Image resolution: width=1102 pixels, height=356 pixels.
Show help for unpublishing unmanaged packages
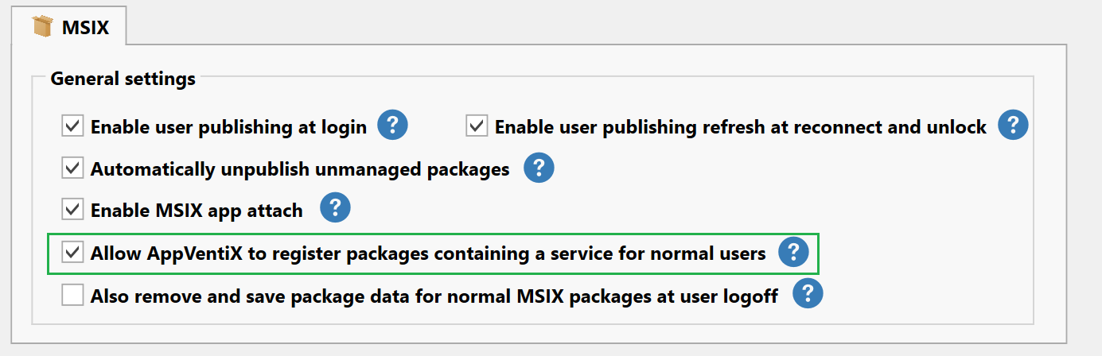pyautogui.click(x=539, y=168)
